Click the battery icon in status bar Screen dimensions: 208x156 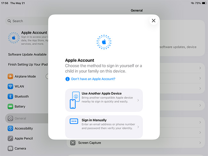pyautogui.click(x=204, y=3)
